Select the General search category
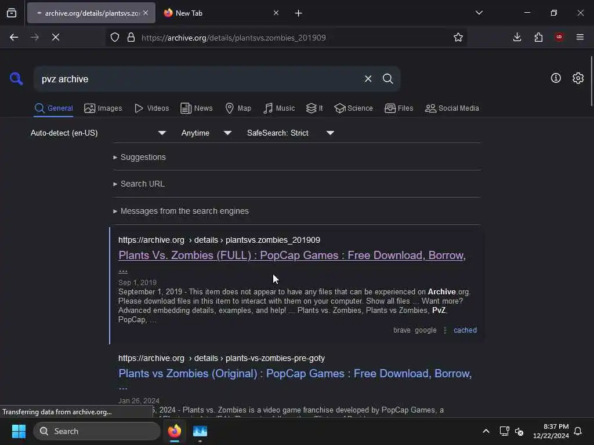The height and width of the screenshot is (445, 594). pos(54,108)
